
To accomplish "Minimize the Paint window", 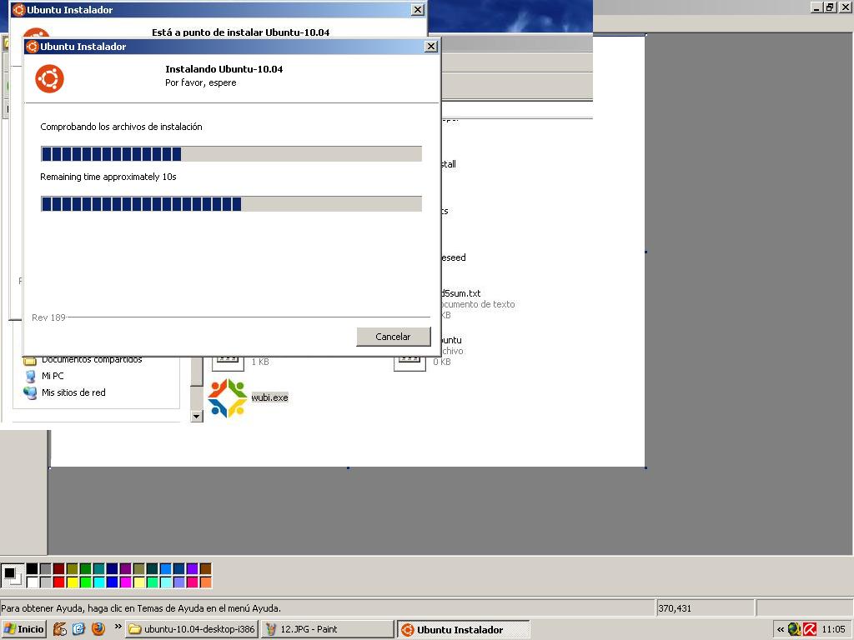I will pos(817,7).
